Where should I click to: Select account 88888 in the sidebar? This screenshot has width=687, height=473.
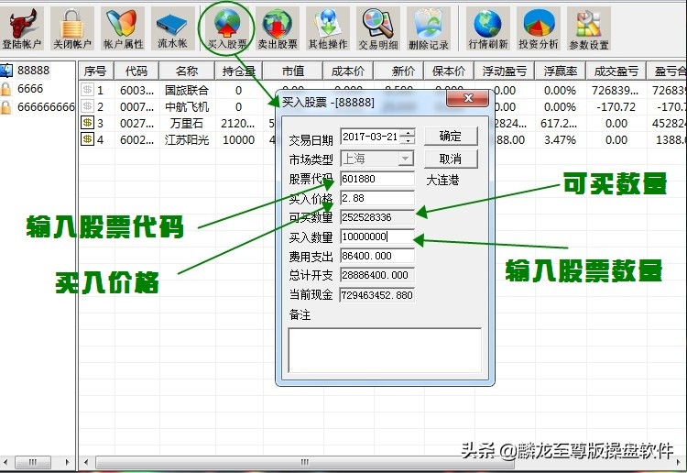[33, 71]
